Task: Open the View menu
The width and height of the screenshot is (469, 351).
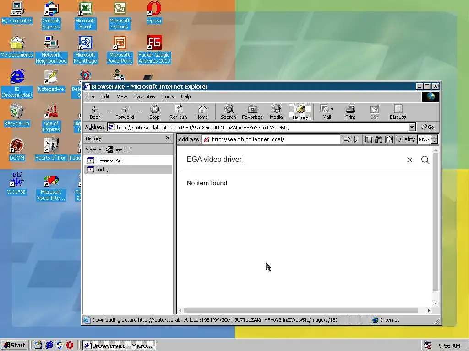Action: pos(122,97)
